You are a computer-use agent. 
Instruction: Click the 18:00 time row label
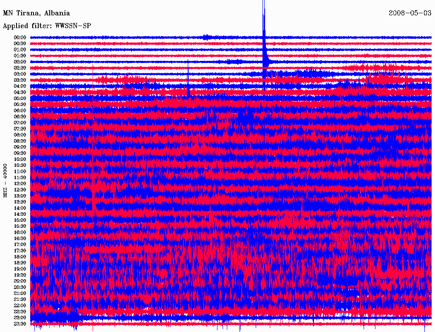click(x=20, y=257)
